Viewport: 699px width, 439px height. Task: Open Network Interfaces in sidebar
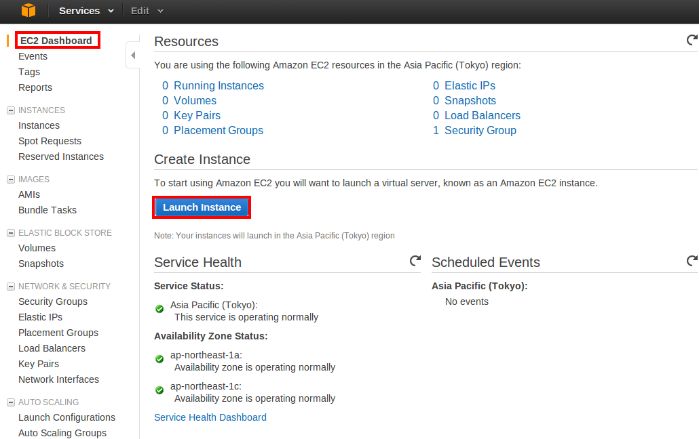[58, 379]
